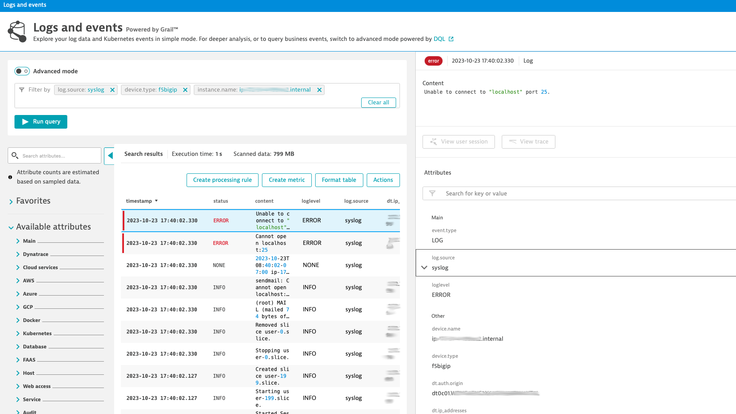
Task: Remove the device.type: f5bigip filter chip
Action: click(x=185, y=89)
